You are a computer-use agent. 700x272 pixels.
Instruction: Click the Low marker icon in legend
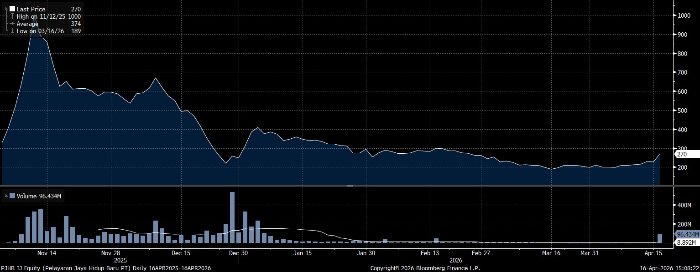coord(12,31)
